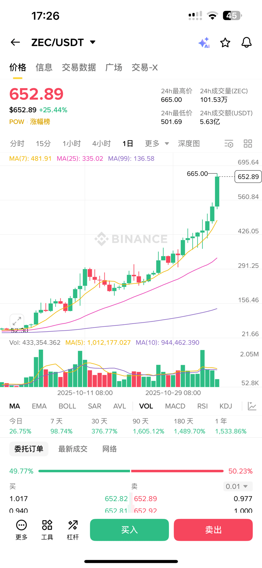Expand the 更多 timeframe dropdown

point(157,144)
